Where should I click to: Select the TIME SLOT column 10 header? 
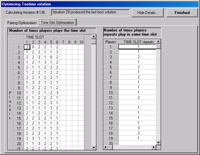pos(81,42)
